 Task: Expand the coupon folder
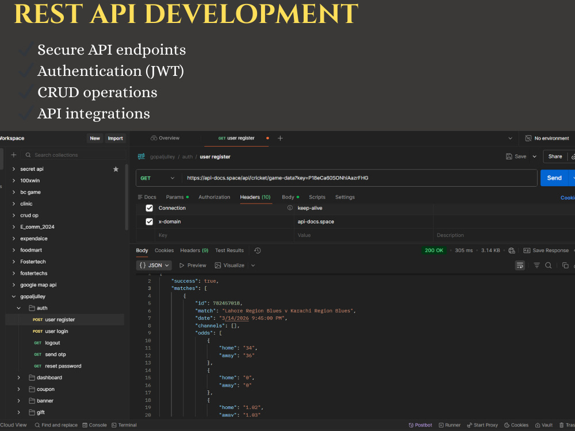[19, 389]
